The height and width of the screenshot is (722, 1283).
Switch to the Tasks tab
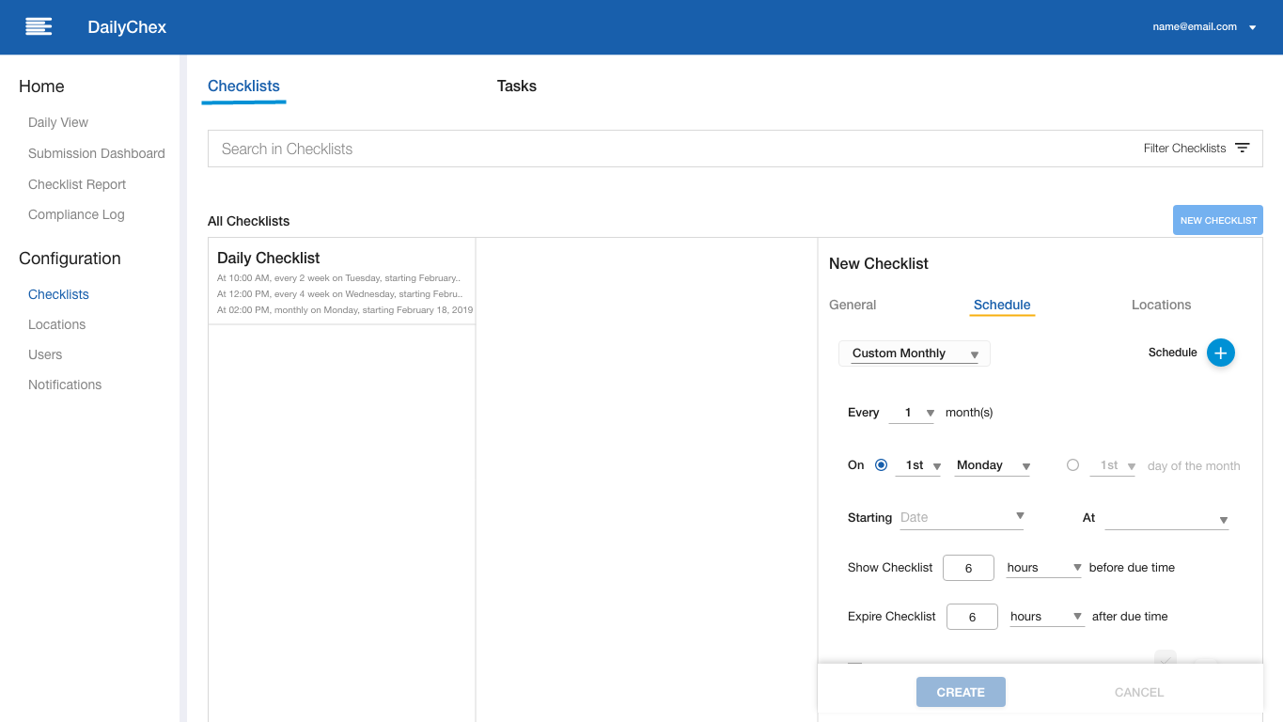516,86
